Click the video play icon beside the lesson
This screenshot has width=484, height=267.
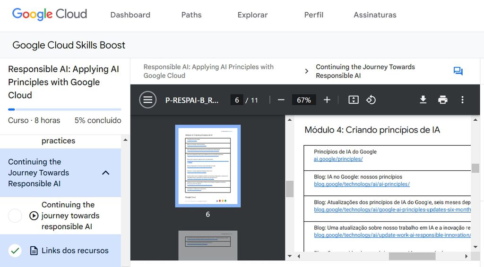pos(34,216)
